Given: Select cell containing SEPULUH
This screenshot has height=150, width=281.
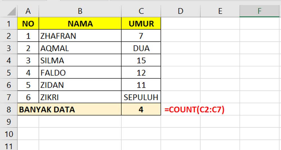Looking at the screenshot, I should click(141, 97).
